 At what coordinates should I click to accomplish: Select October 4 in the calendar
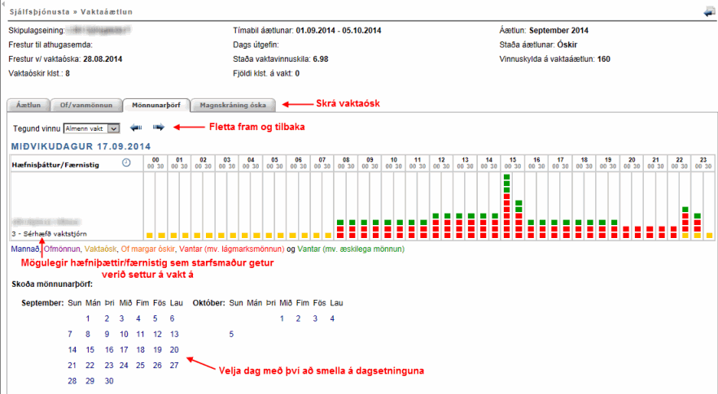click(x=332, y=318)
